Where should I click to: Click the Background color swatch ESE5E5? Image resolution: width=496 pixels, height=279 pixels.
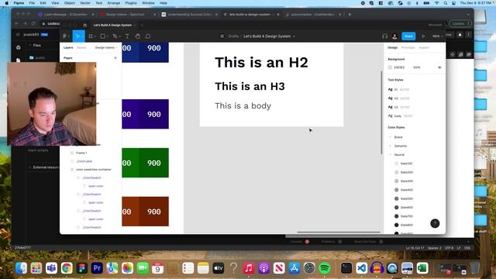coord(390,67)
